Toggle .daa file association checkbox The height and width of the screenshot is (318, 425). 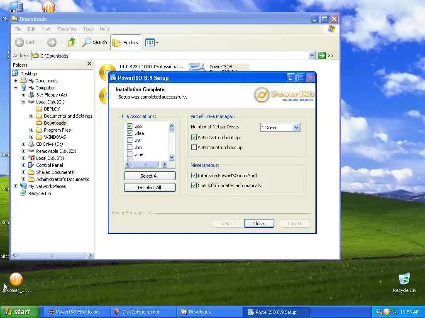click(x=129, y=133)
